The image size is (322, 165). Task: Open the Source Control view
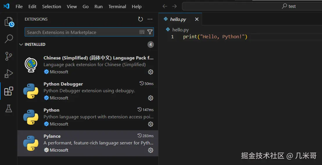pyautogui.click(x=9, y=56)
